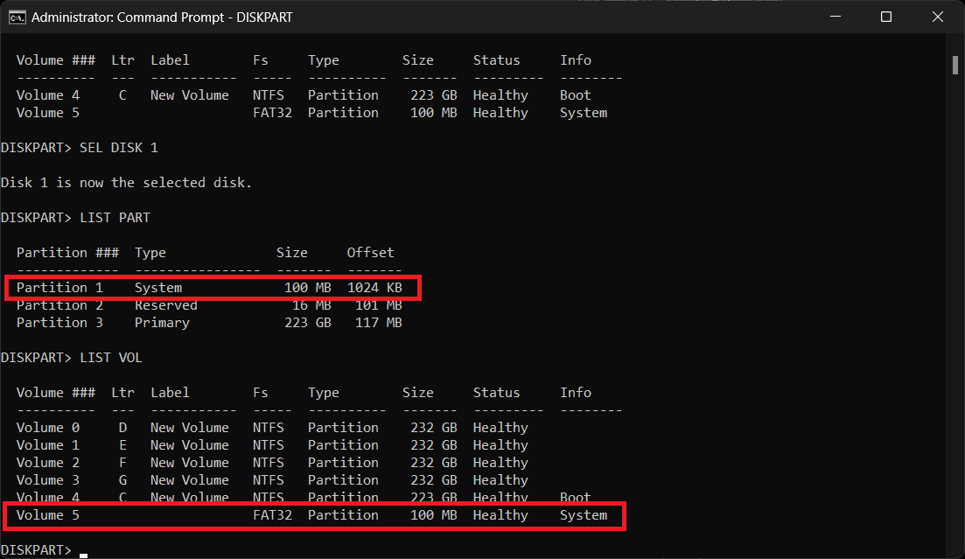
Task: Maximize the DISKPART Command Prompt window
Action: click(x=885, y=17)
